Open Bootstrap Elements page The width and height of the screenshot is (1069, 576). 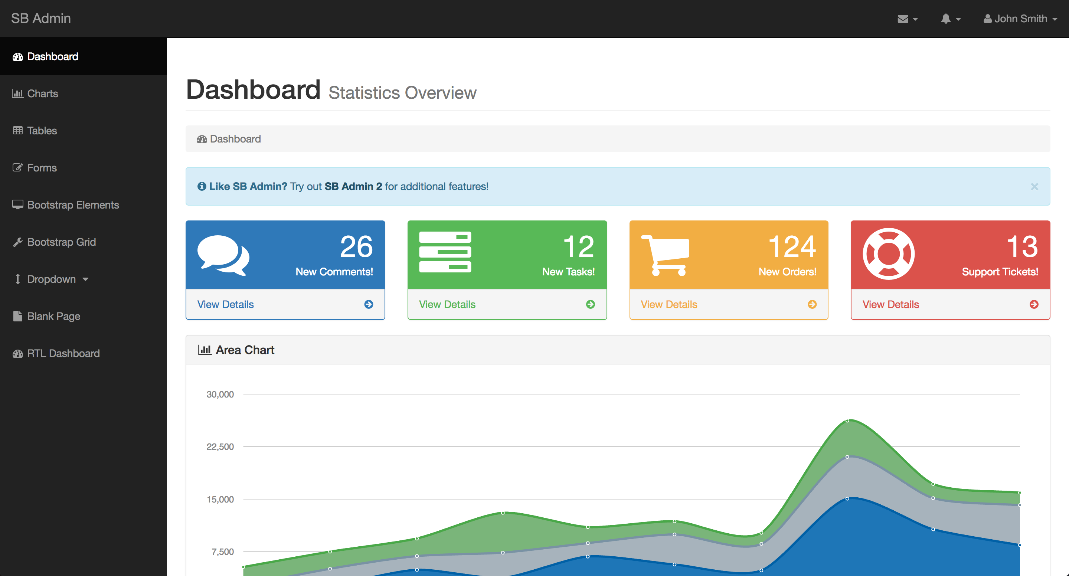click(84, 205)
